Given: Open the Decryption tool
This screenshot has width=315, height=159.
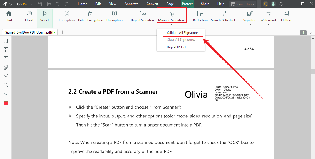Looking at the screenshot, I should coord(115,16).
